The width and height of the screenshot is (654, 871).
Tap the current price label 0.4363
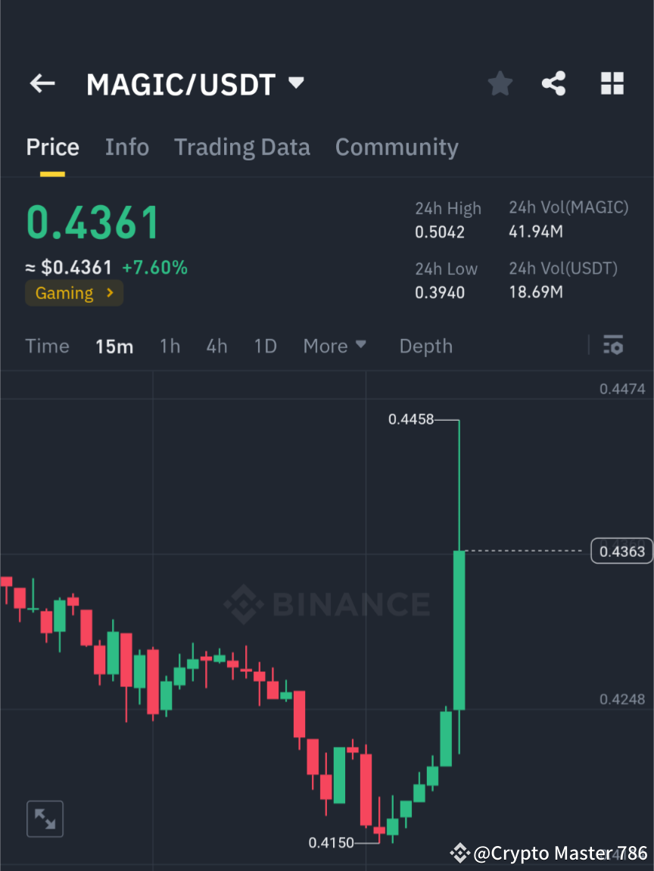tap(621, 551)
